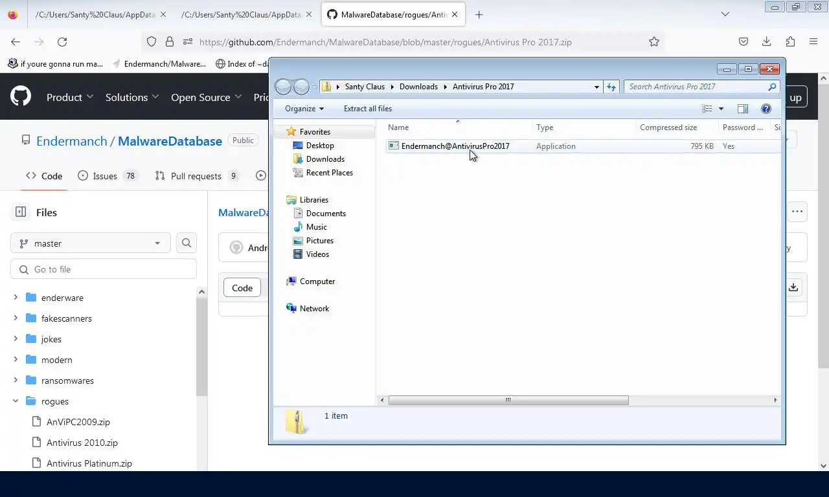The height and width of the screenshot is (497, 829).
Task: List all Firefox tabs with the chevron
Action: point(725,14)
